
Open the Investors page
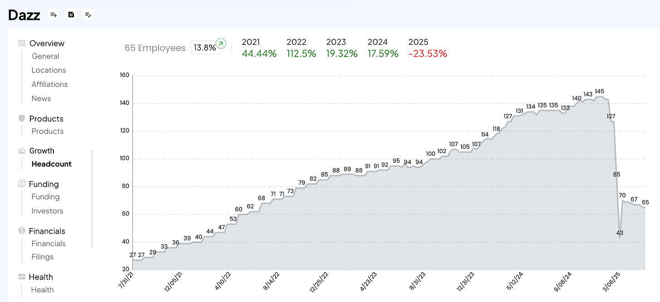pos(47,211)
